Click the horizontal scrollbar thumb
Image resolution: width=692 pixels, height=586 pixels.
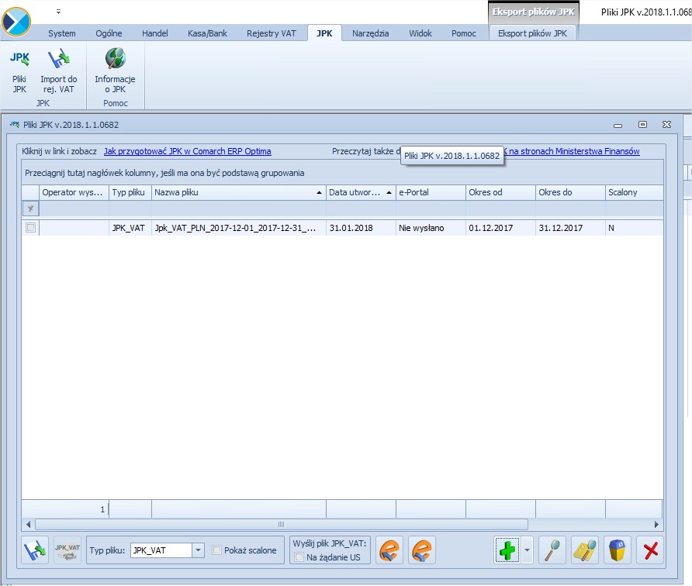[281, 524]
